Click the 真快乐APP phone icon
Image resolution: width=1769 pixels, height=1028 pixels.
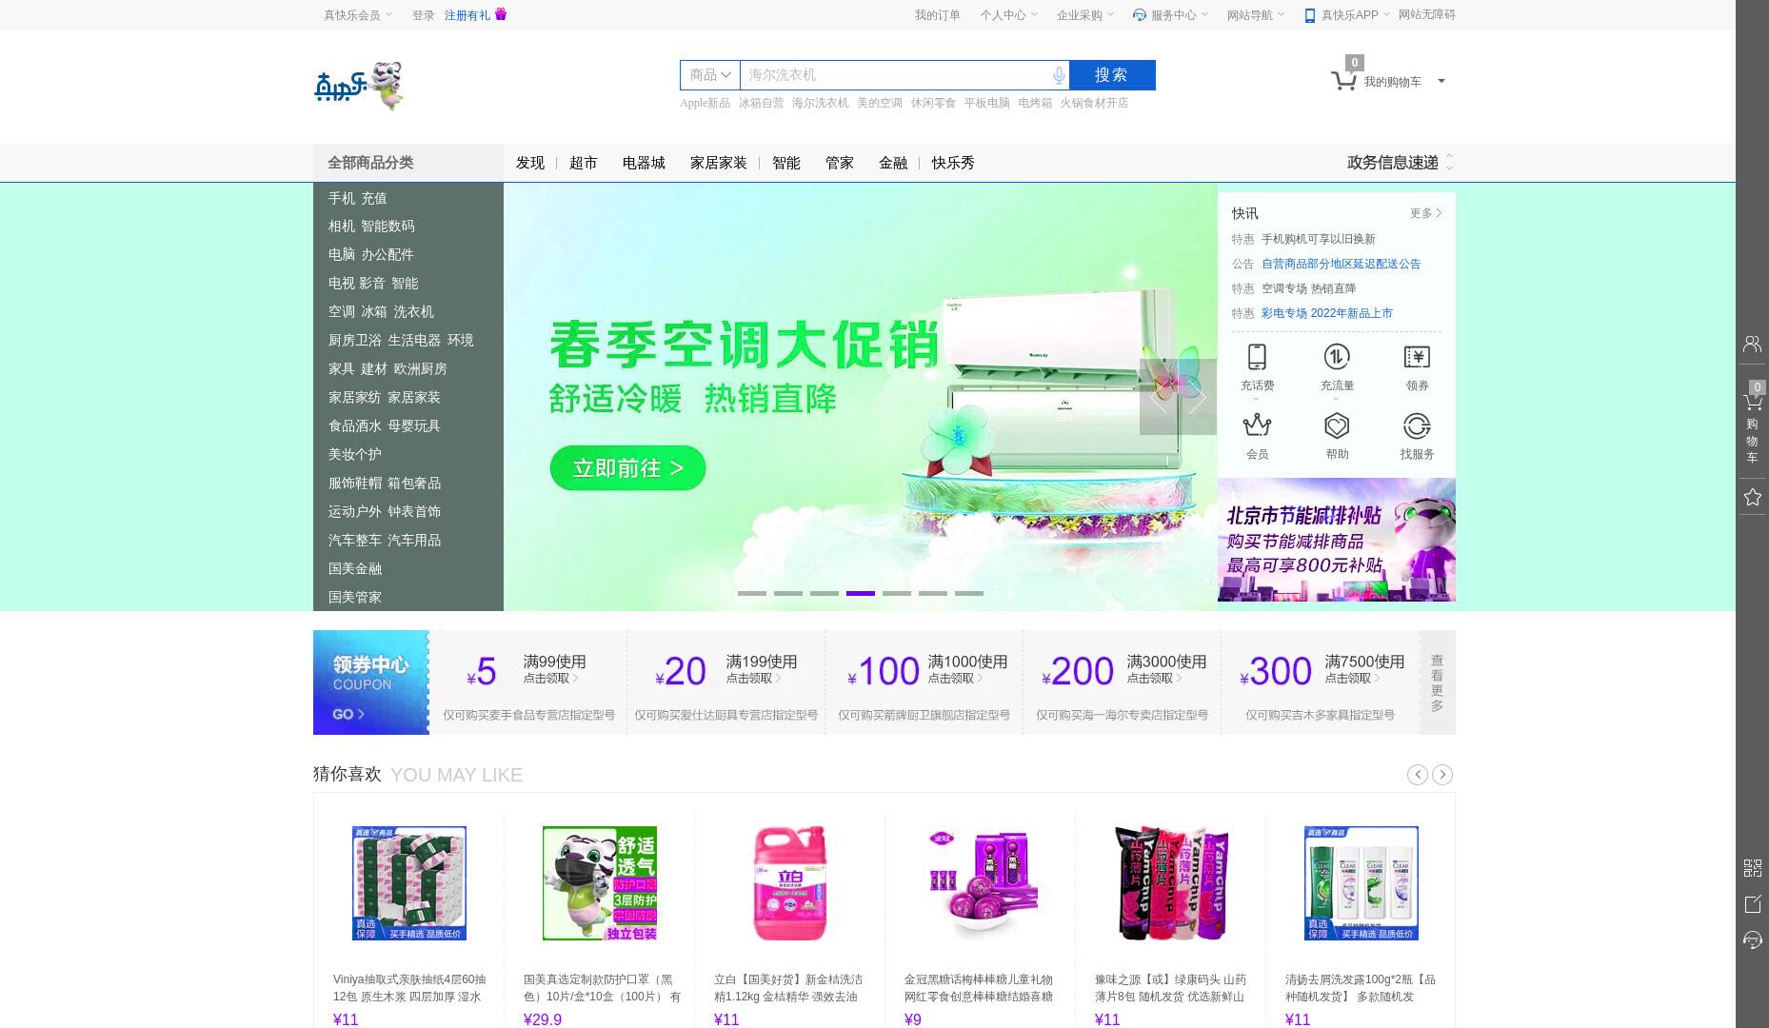tap(1310, 15)
